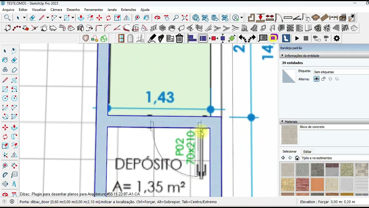Select the Polygon tool in left toolbar
The image size is (369, 208).
pos(14,99)
